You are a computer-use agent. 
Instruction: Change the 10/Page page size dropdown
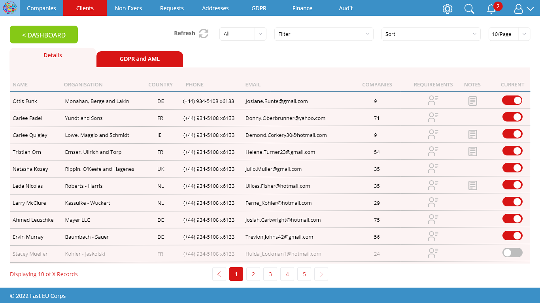(x=509, y=34)
